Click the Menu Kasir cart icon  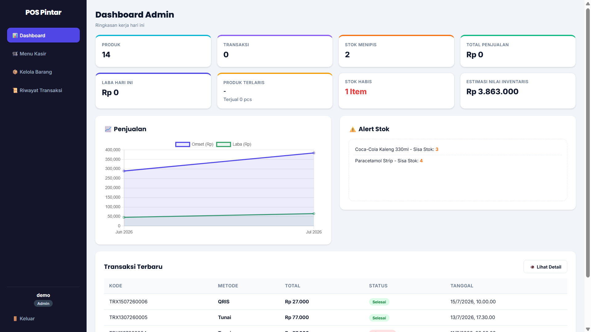[15, 54]
